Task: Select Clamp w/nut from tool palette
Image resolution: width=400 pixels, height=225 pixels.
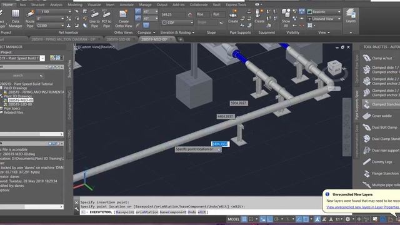Action: tap(381, 58)
